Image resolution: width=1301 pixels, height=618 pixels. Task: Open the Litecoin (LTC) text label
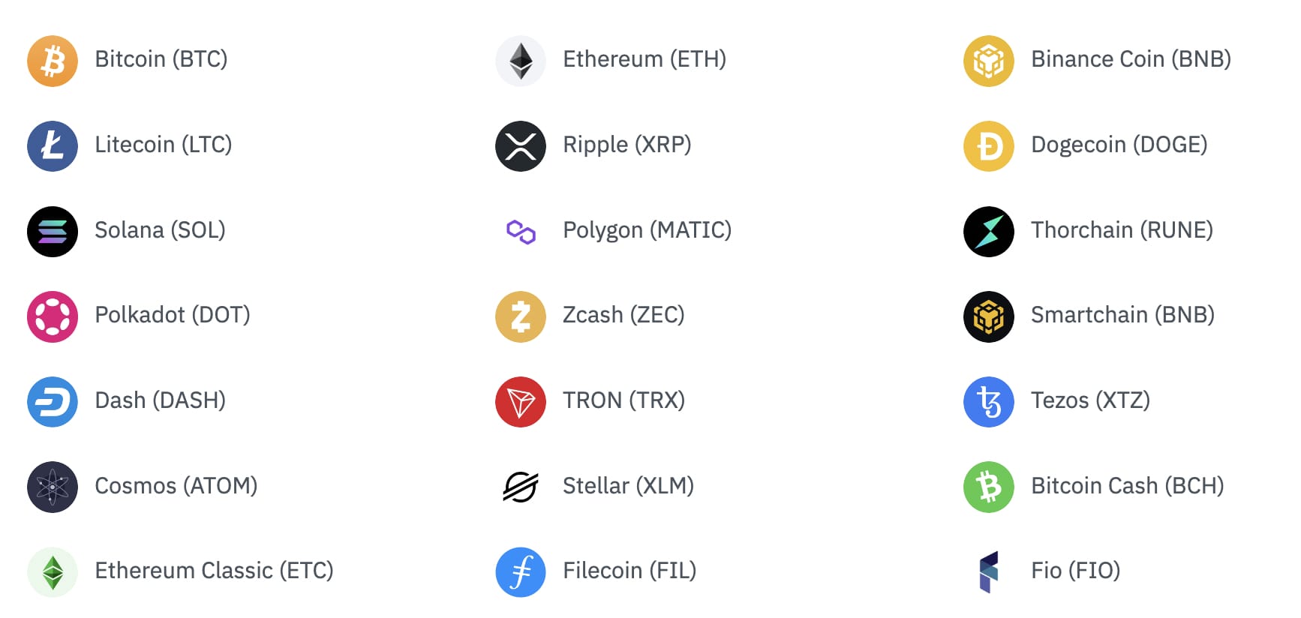tap(163, 145)
